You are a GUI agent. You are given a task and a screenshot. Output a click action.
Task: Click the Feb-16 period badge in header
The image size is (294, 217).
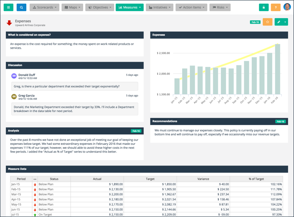255,22
